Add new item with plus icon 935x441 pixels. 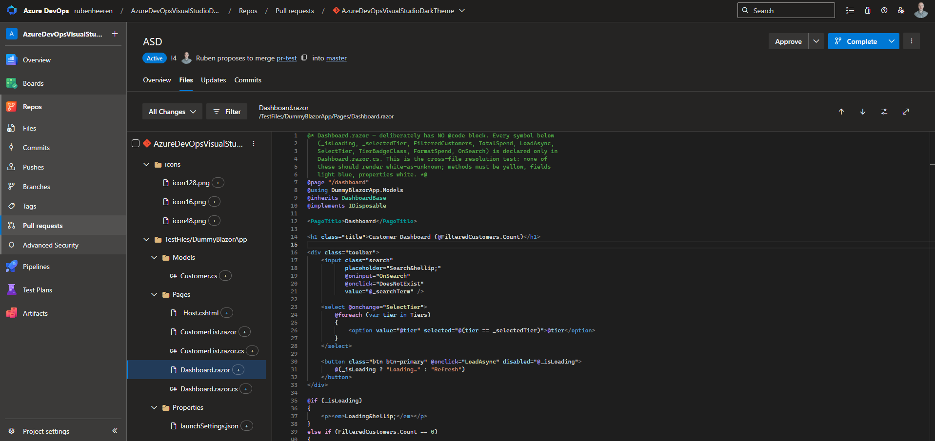[115, 34]
